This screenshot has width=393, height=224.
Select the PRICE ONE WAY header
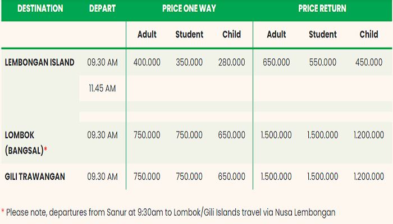pyautogui.click(x=189, y=8)
